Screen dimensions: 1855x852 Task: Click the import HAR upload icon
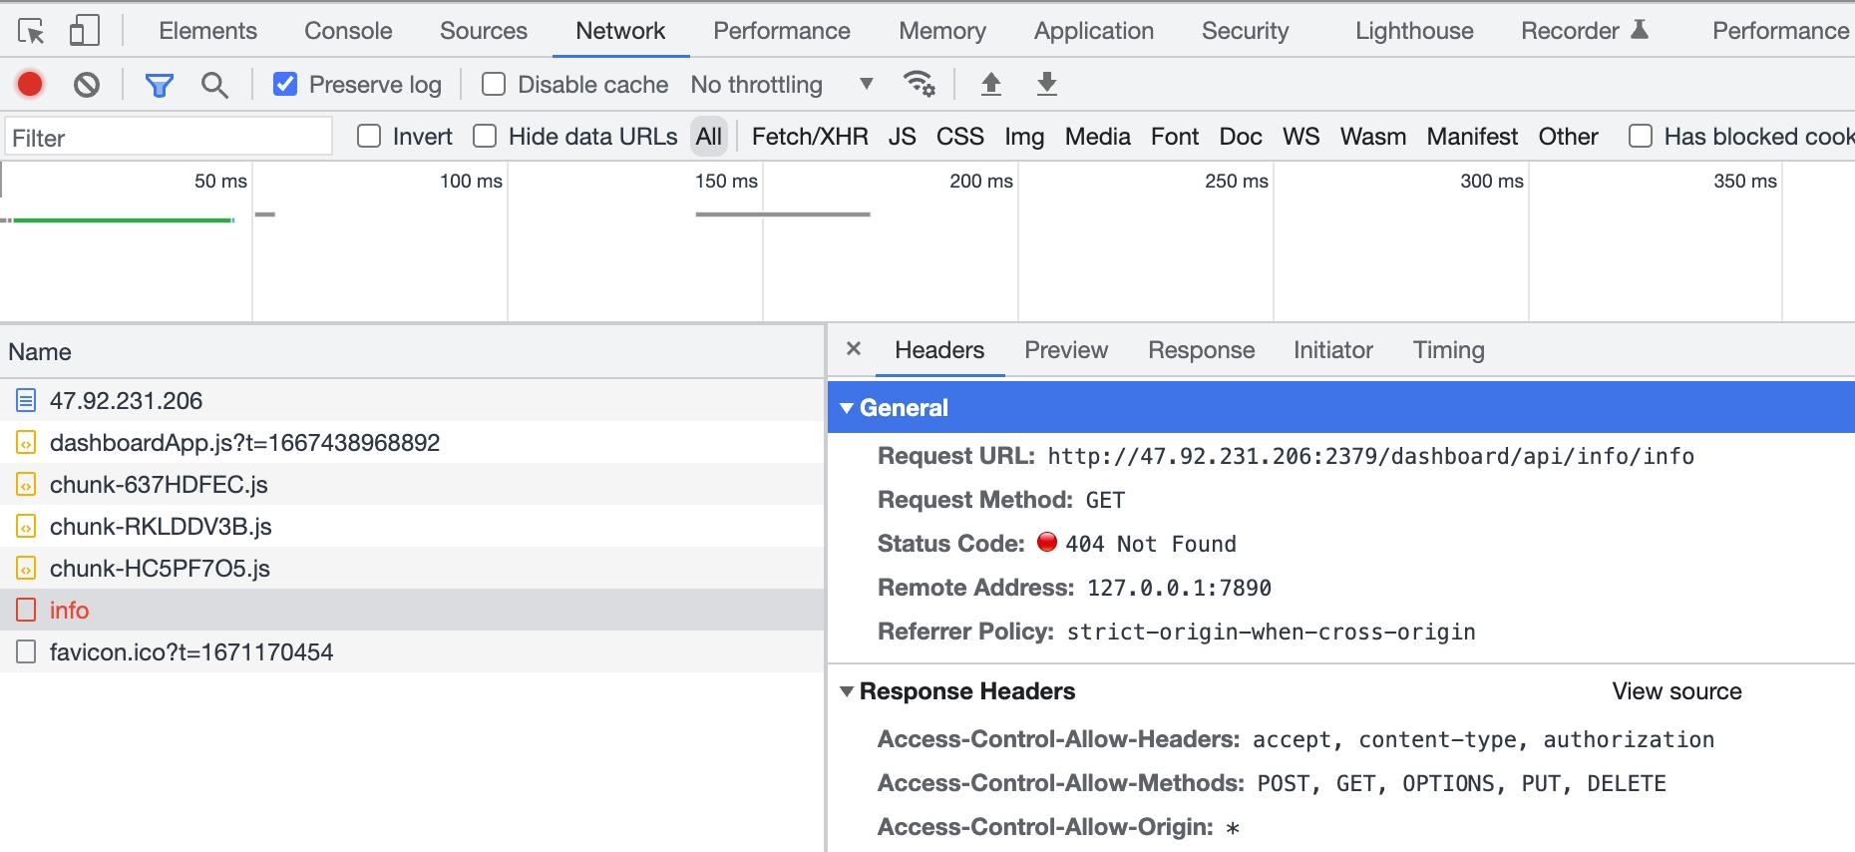click(990, 84)
